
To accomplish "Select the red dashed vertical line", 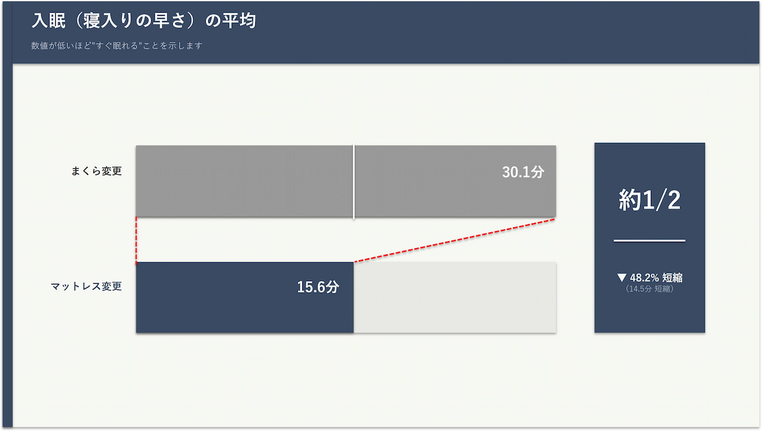I will (x=136, y=240).
